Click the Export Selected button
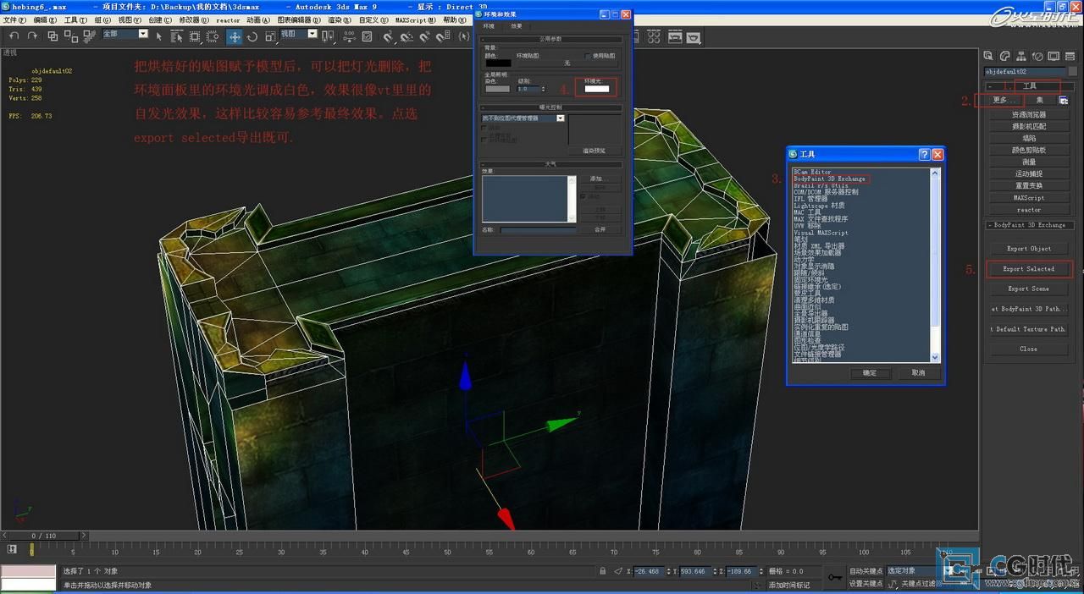Screen dimensions: 1084x594 (x=1029, y=269)
